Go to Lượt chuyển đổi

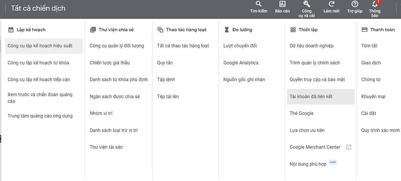[x=240, y=46]
